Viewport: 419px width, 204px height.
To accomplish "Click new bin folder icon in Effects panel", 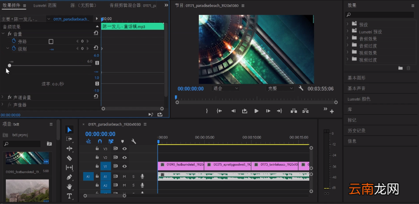I will pos(400,68).
